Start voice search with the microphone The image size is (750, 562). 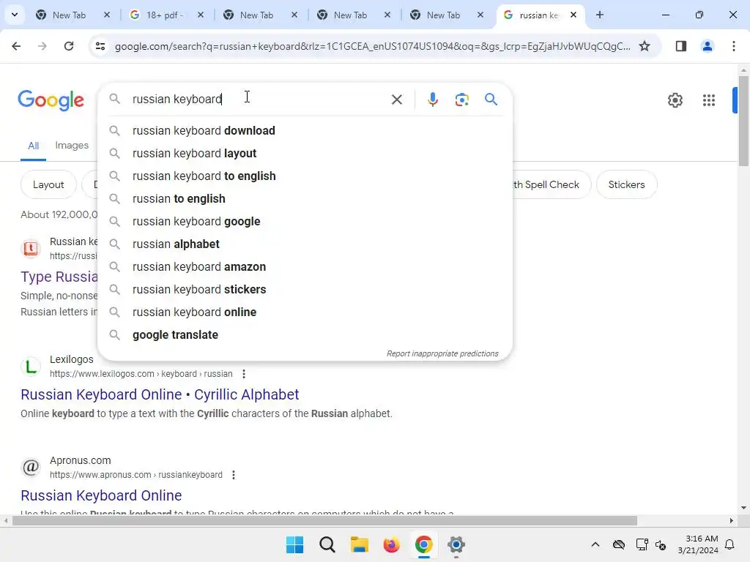(432, 100)
